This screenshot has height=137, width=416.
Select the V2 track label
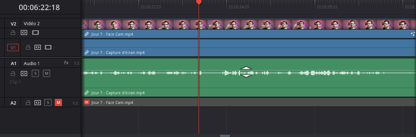[x=13, y=24]
